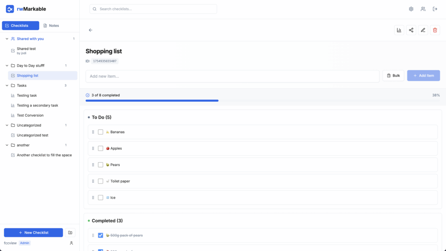Screen dimensions: 446x251
Task: Open the chart statistics icon
Action: [x=399, y=30]
